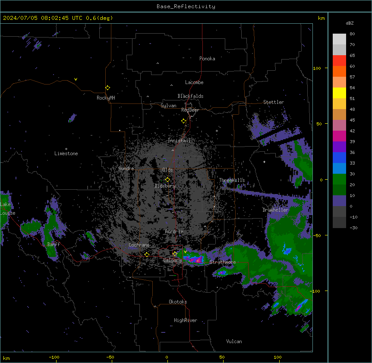The image size is (372, 363).
Task: Select the Drumheller label
Action: [x=275, y=210]
